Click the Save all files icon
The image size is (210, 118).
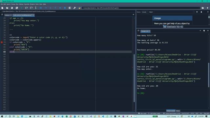[x=17, y=8]
